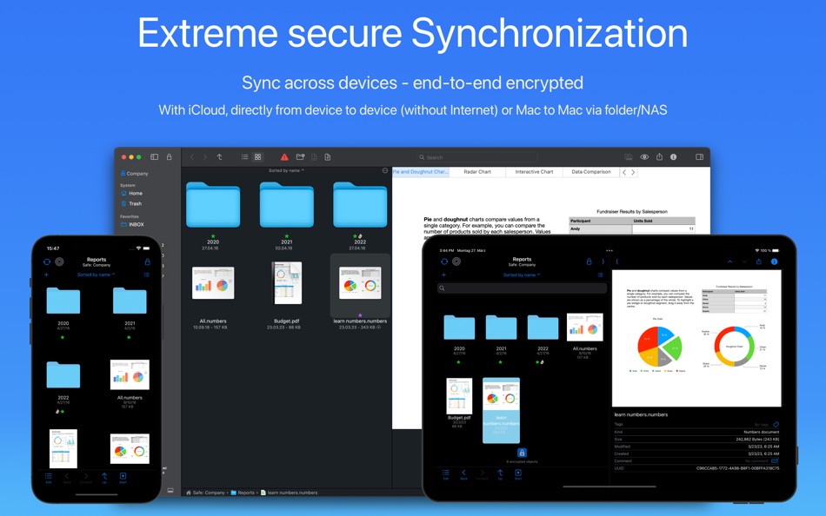Show next sheet tabs with right chevron
This screenshot has width=826, height=516.
tap(633, 172)
